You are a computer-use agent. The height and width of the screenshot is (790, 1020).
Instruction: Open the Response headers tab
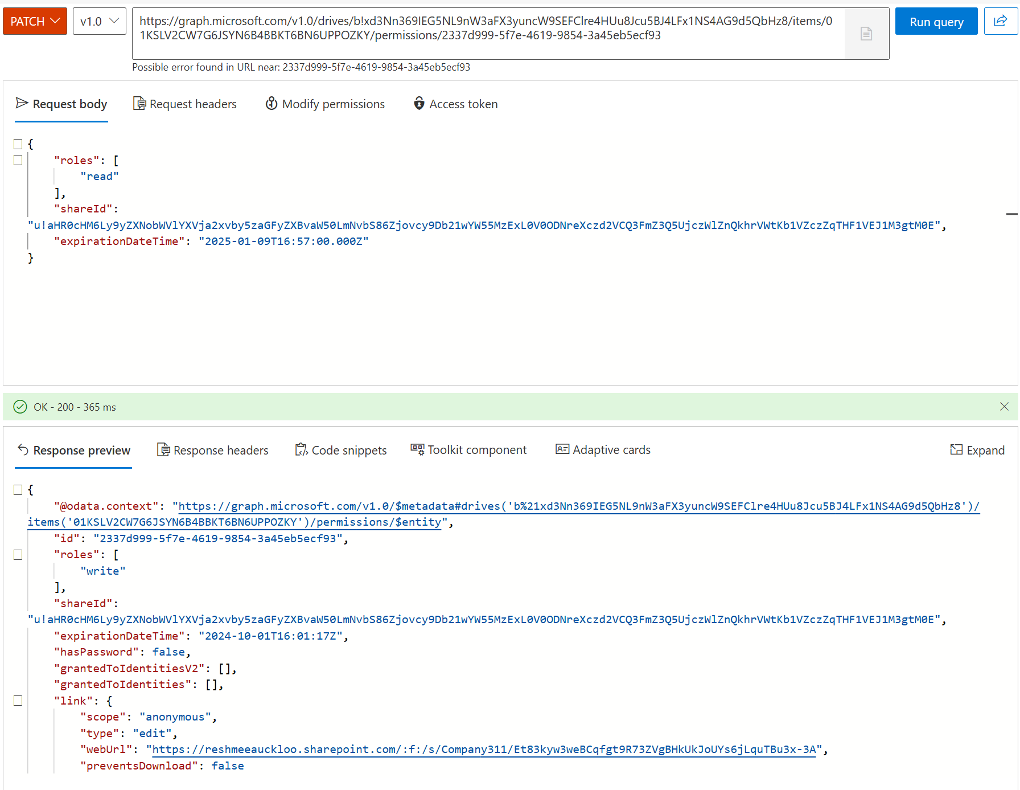pos(213,451)
